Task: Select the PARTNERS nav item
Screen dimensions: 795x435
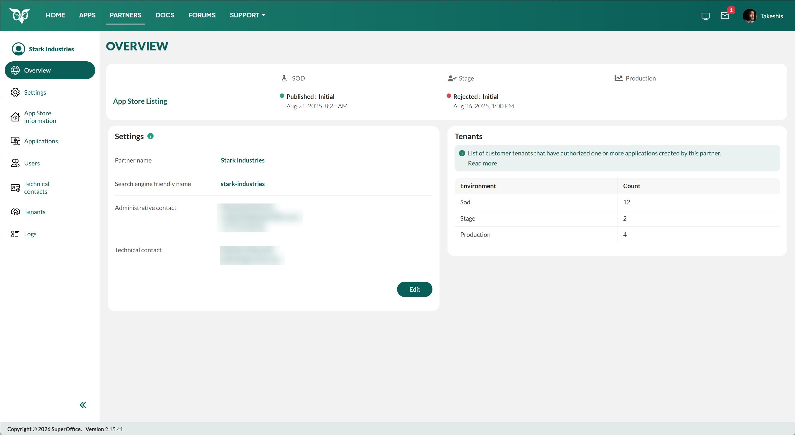Action: pyautogui.click(x=125, y=15)
